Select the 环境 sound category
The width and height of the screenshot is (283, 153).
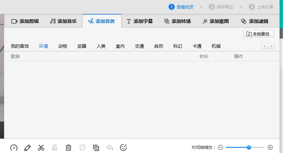coord(44,46)
